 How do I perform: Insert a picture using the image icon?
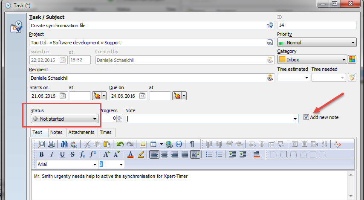(143, 144)
